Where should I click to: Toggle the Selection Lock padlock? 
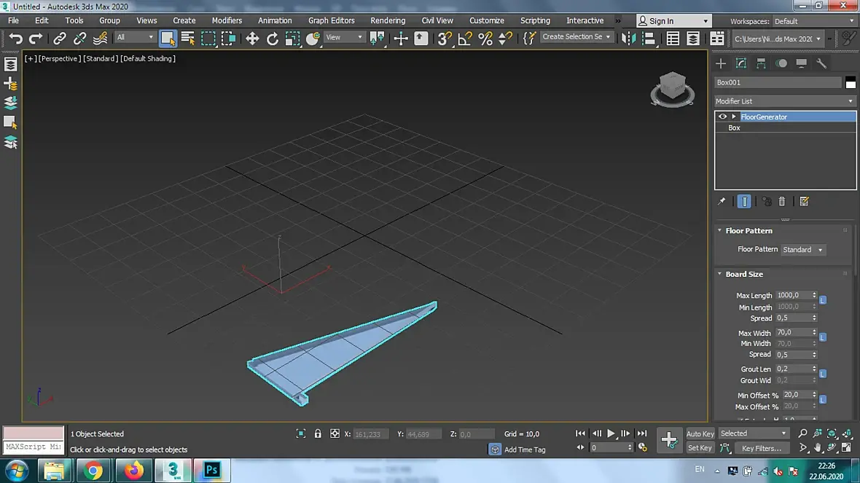click(318, 433)
